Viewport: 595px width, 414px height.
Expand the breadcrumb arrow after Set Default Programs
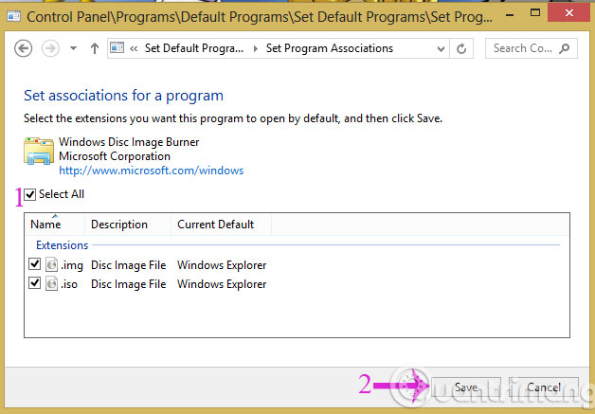pos(256,48)
